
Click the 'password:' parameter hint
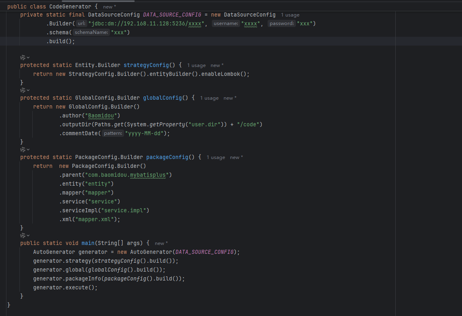point(282,23)
